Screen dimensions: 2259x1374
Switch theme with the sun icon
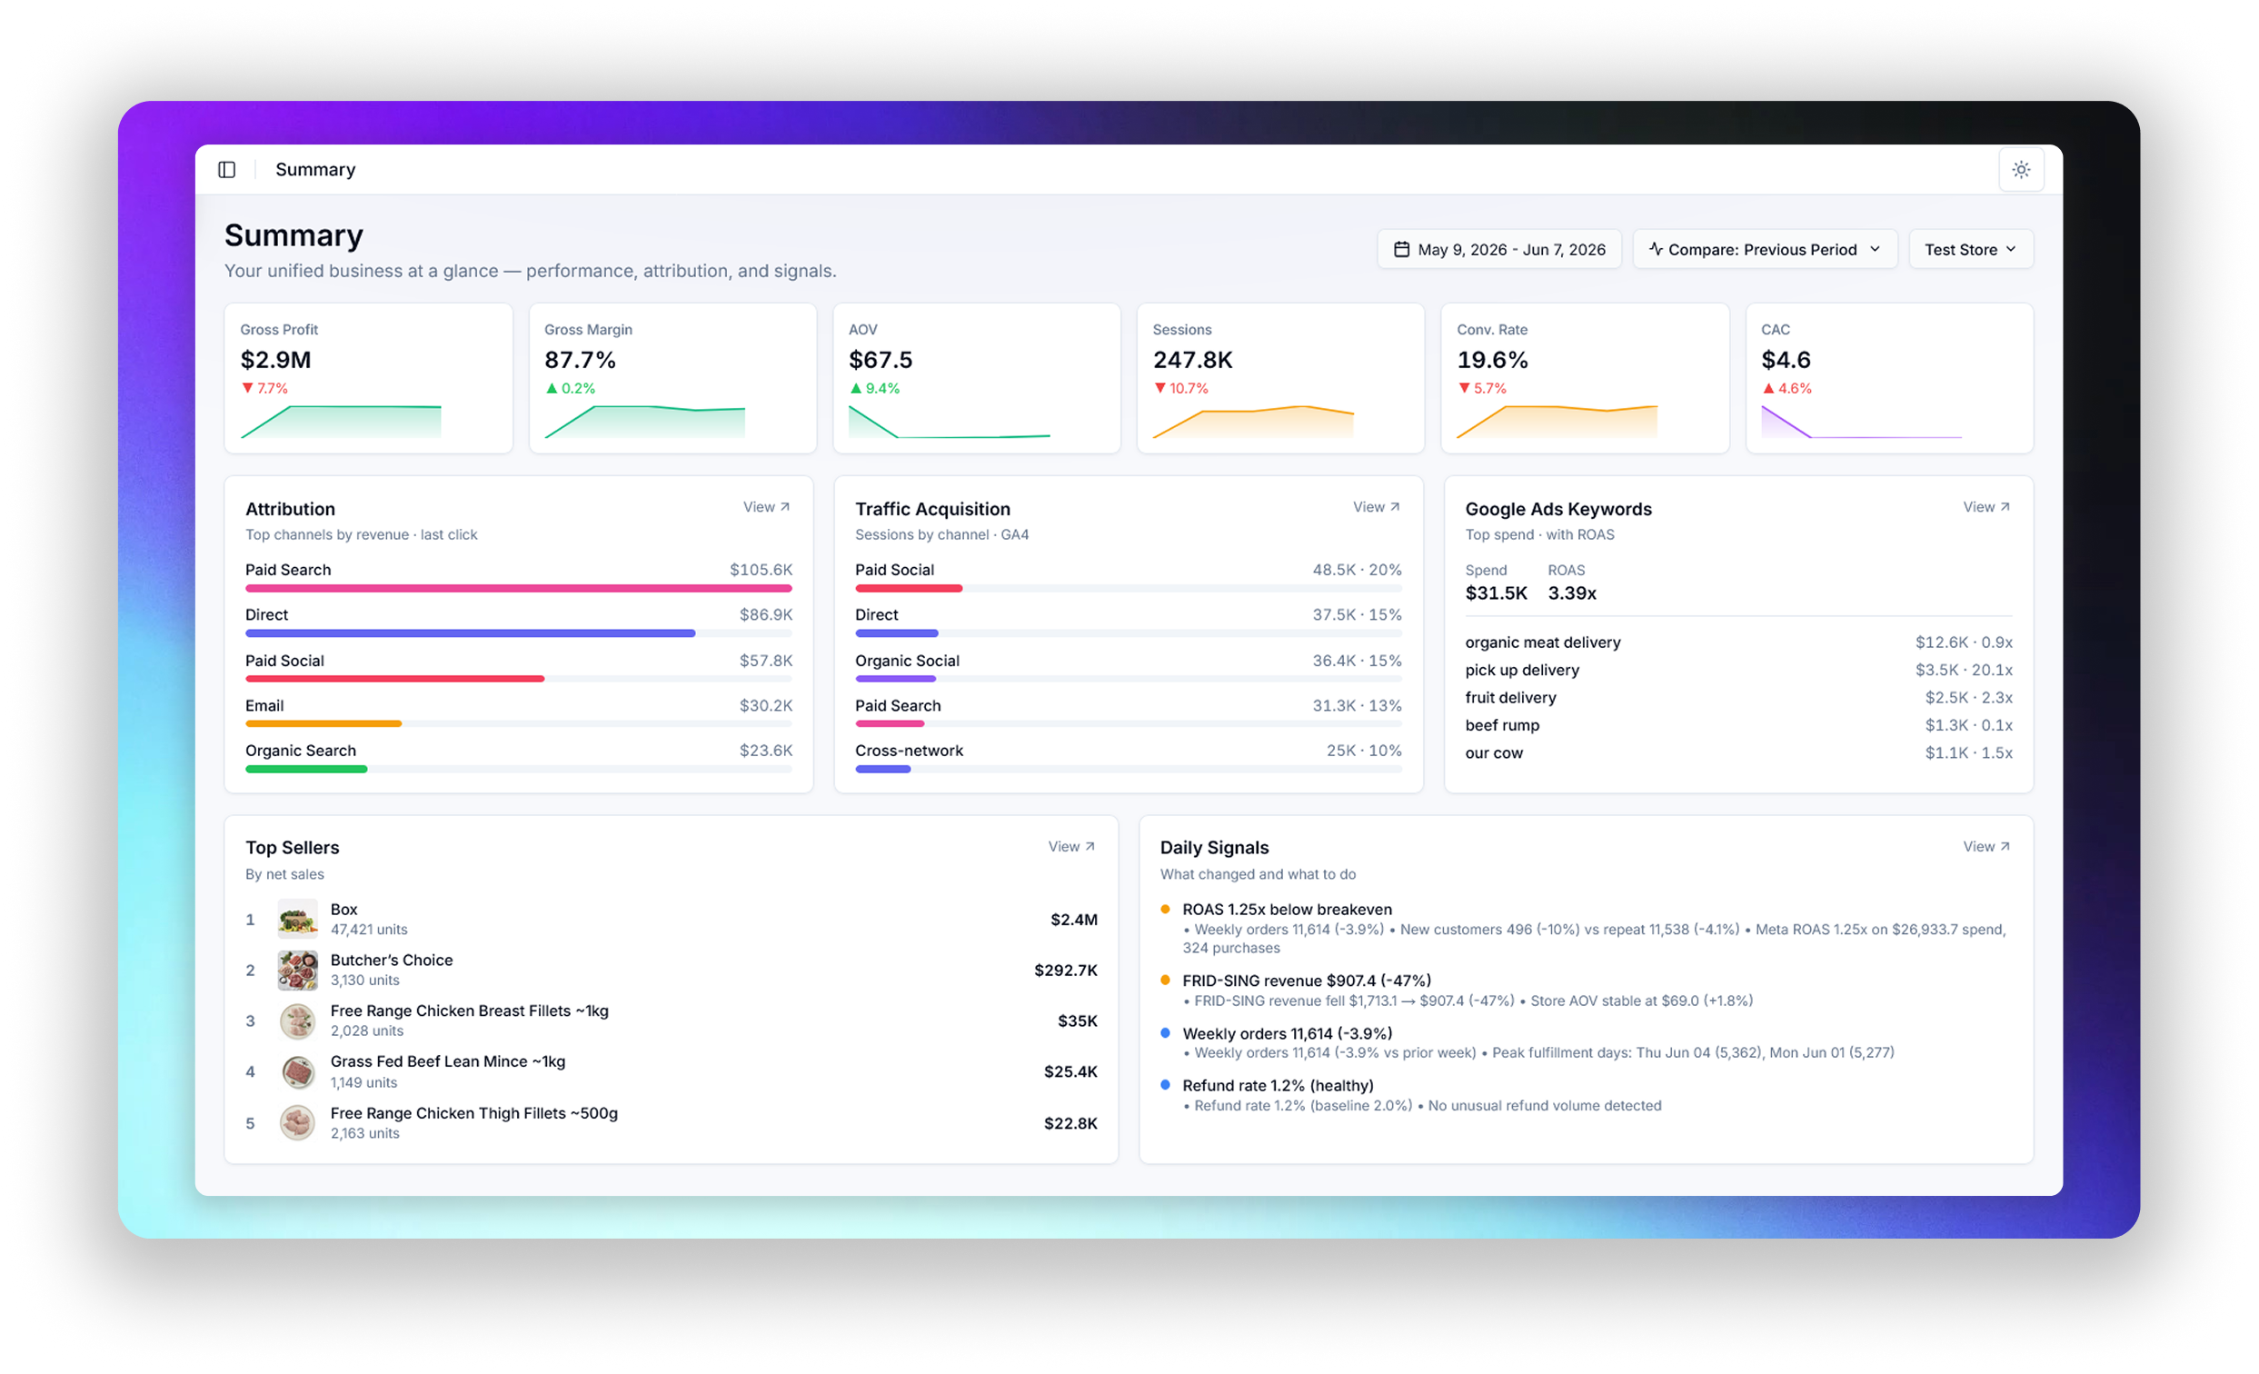(x=2021, y=170)
